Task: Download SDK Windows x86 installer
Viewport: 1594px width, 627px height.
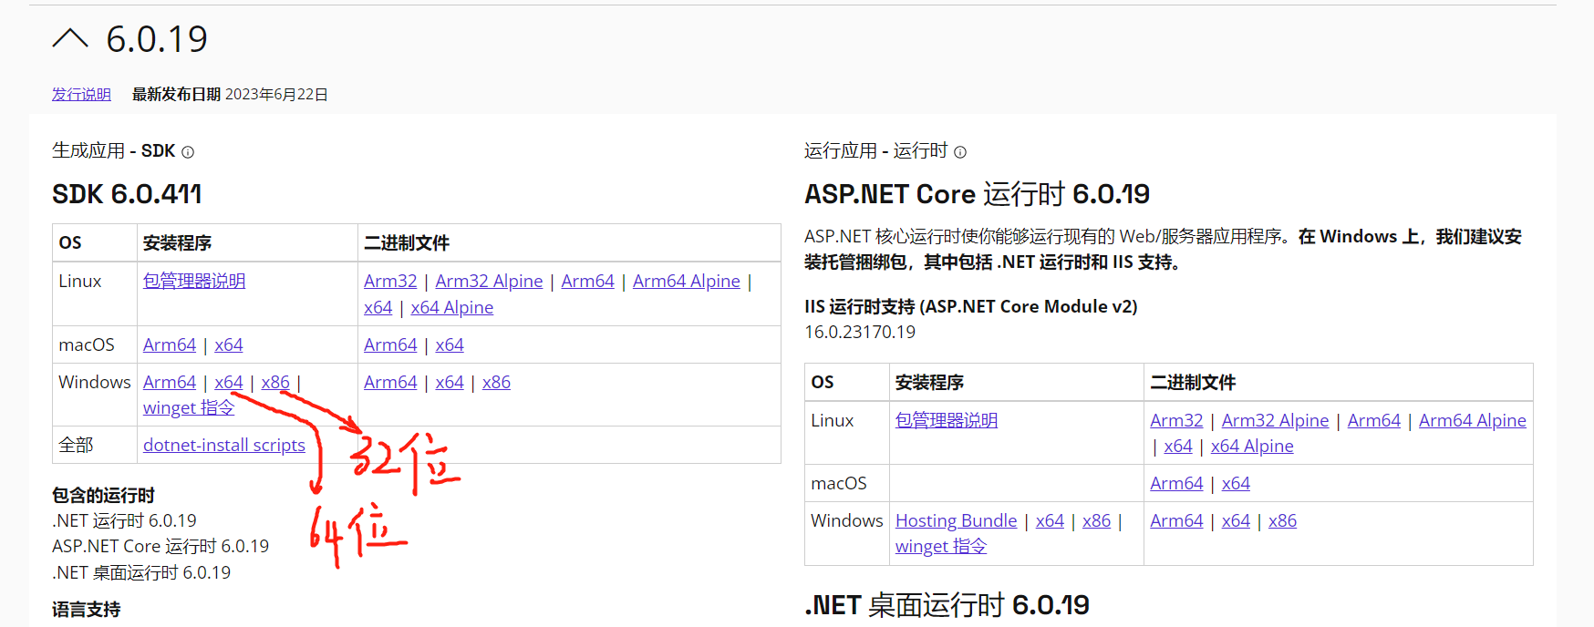Action: coord(275,382)
